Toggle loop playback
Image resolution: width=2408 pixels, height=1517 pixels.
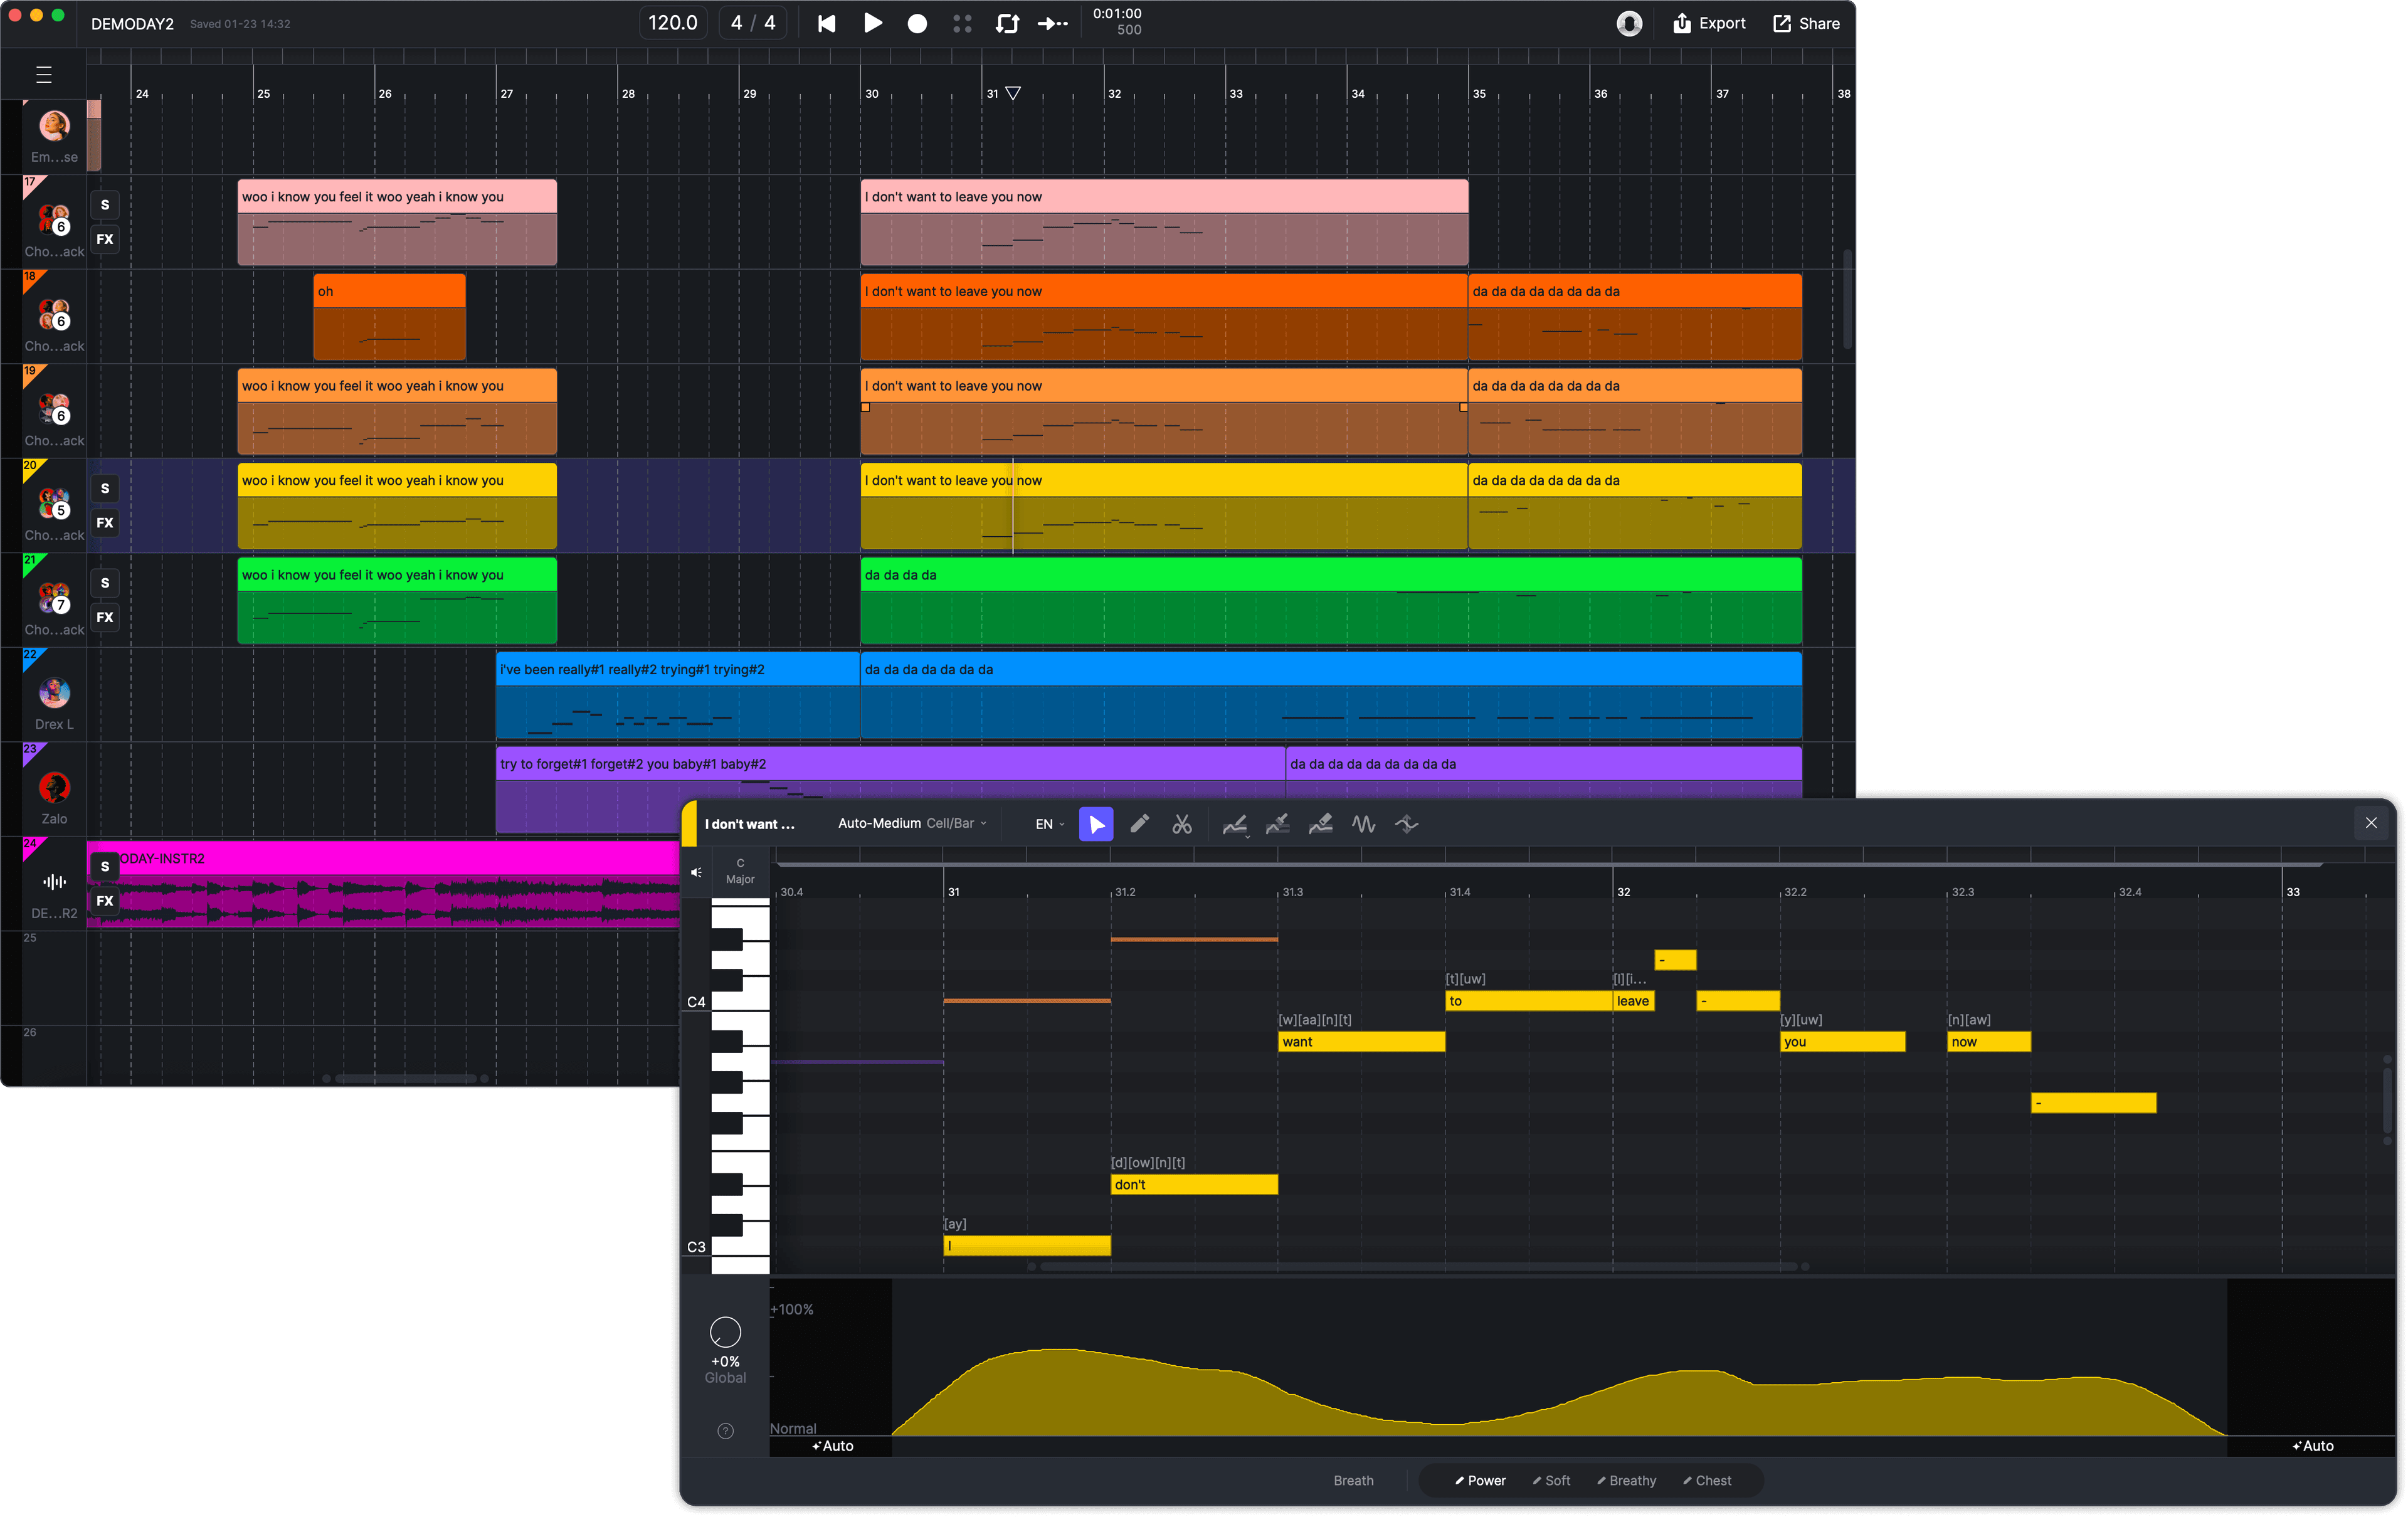1007,23
